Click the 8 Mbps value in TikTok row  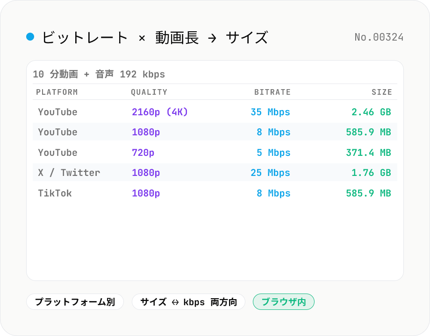273,193
